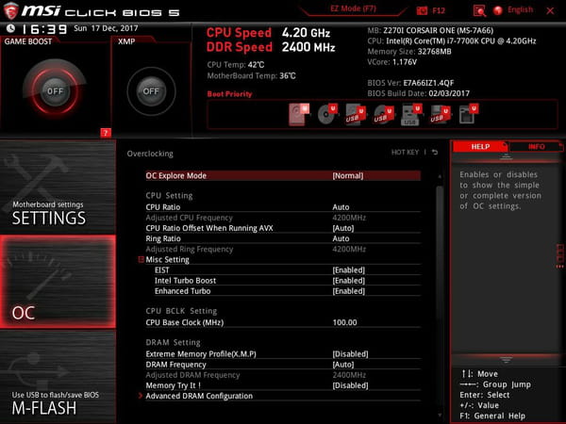The width and height of the screenshot is (566, 424).
Task: Select the OC section tile
Action: pyautogui.click(x=58, y=282)
